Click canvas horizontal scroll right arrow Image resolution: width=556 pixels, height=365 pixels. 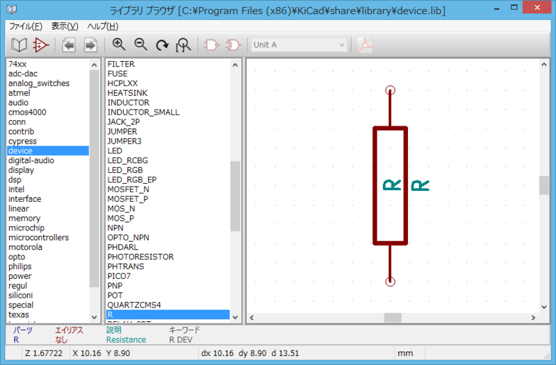[533, 318]
